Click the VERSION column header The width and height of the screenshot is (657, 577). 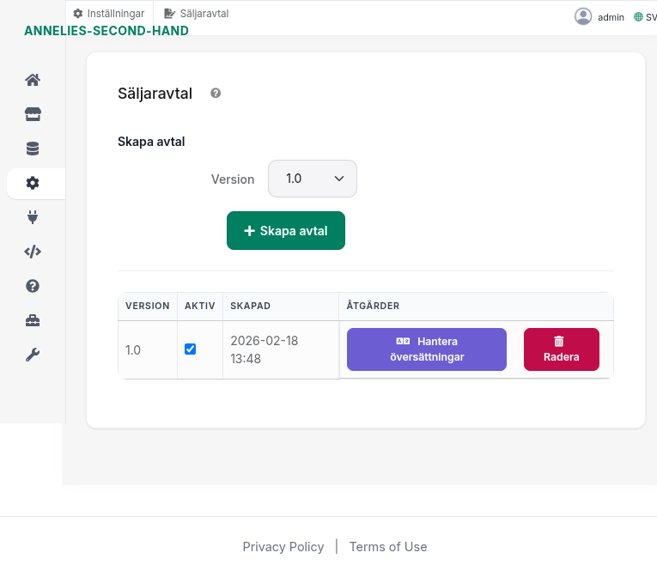[148, 306]
